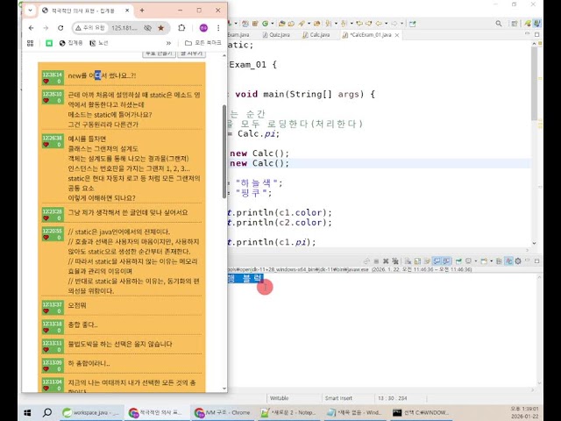Like the '오점뭐' comment heart
The width and height of the screenshot is (561, 421).
tap(46, 311)
